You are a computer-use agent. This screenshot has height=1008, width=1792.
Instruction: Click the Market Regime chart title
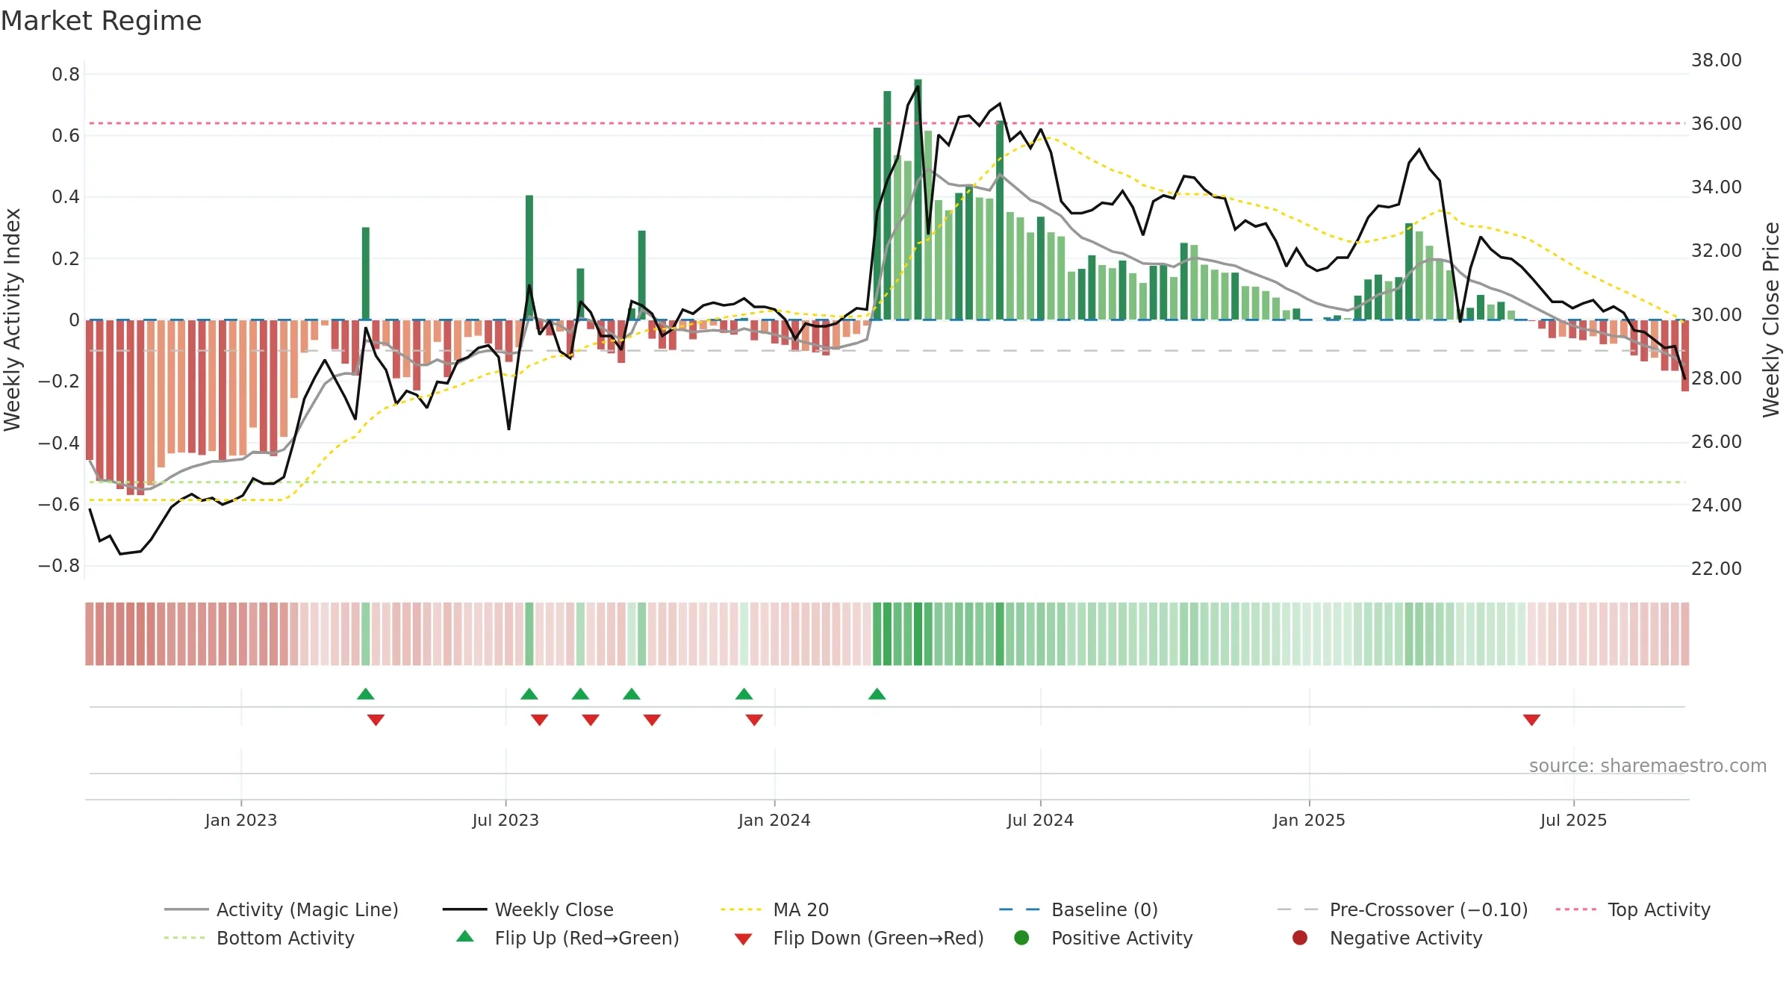102,21
